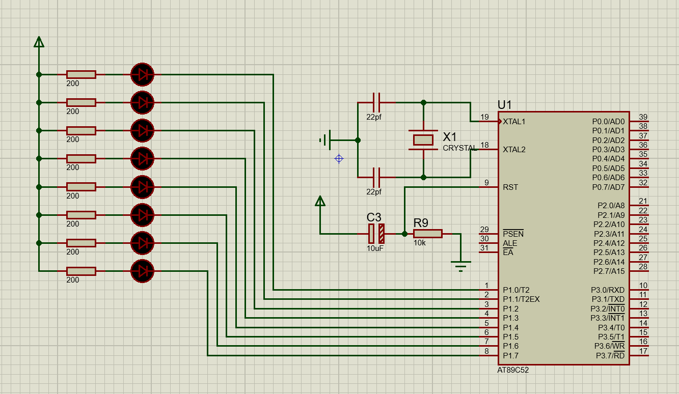Click the upper 22pf capacitor symbol
This screenshot has width=679, height=394.
[x=376, y=102]
